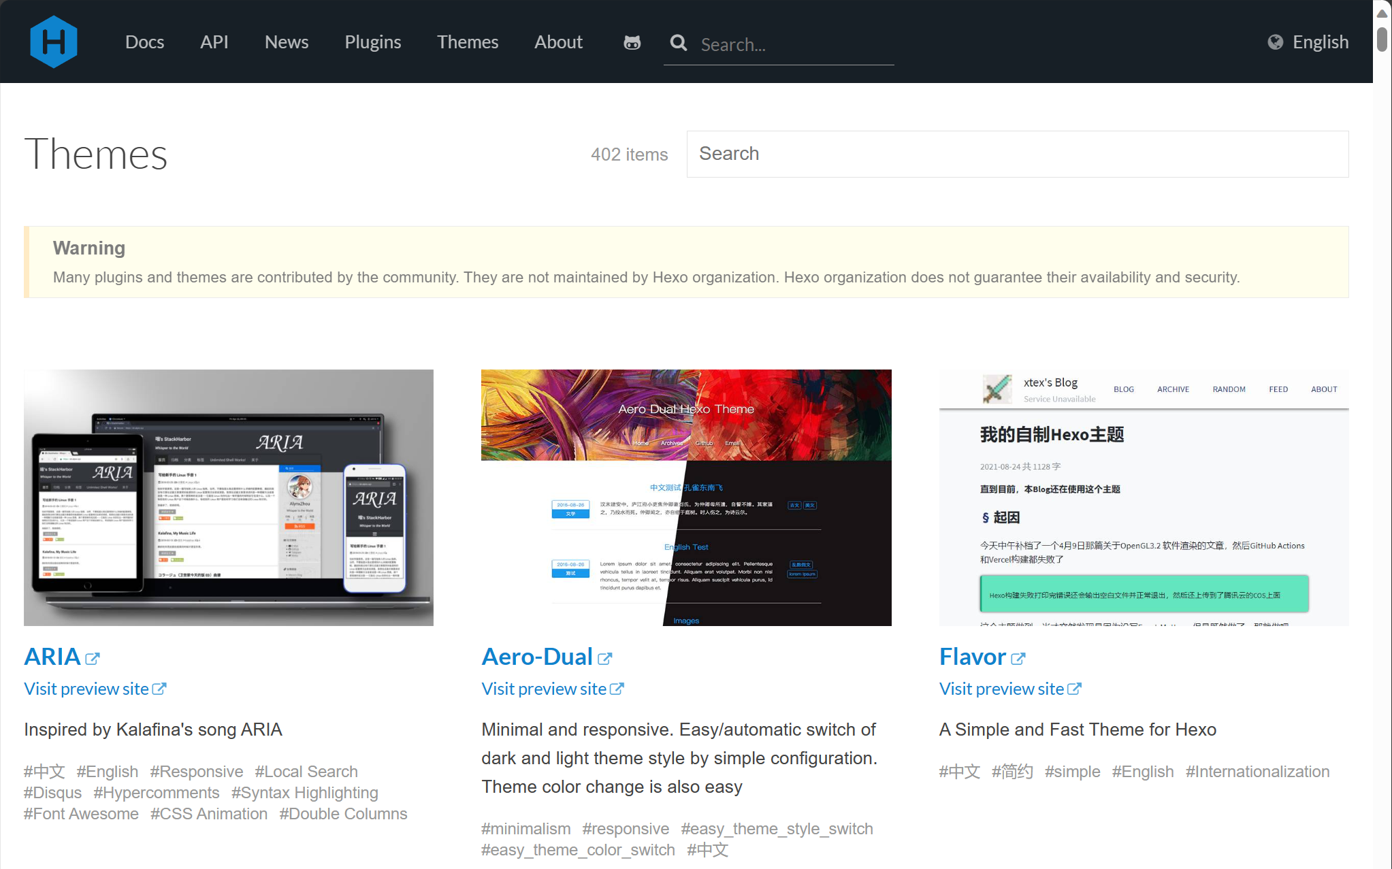Visit the Aero-Dual preview site
The width and height of the screenshot is (1392, 869).
point(543,689)
